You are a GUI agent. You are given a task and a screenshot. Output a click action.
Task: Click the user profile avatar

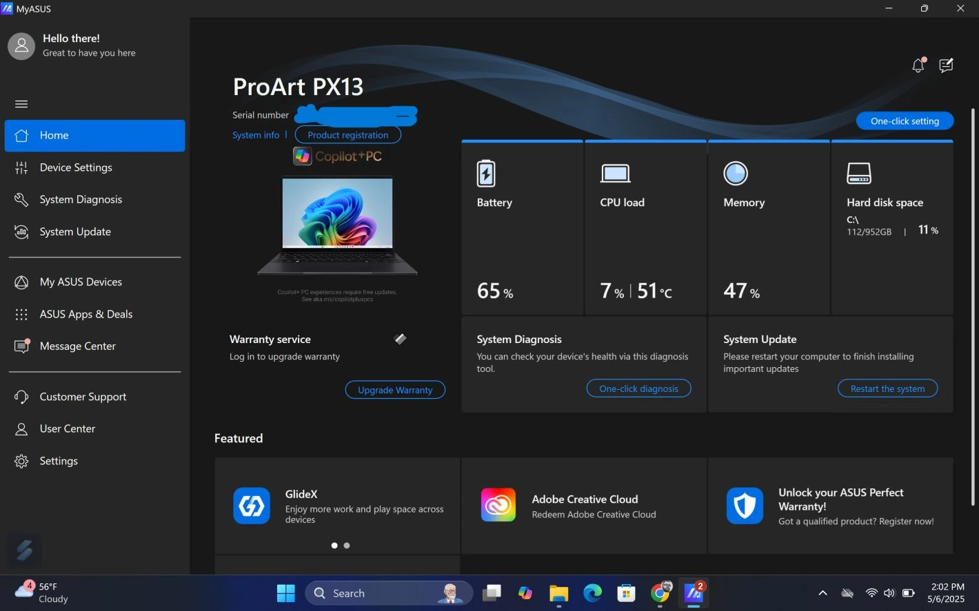pos(21,46)
